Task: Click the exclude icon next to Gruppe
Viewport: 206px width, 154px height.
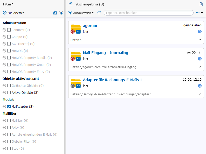Action: pyautogui.click(x=4, y=37)
